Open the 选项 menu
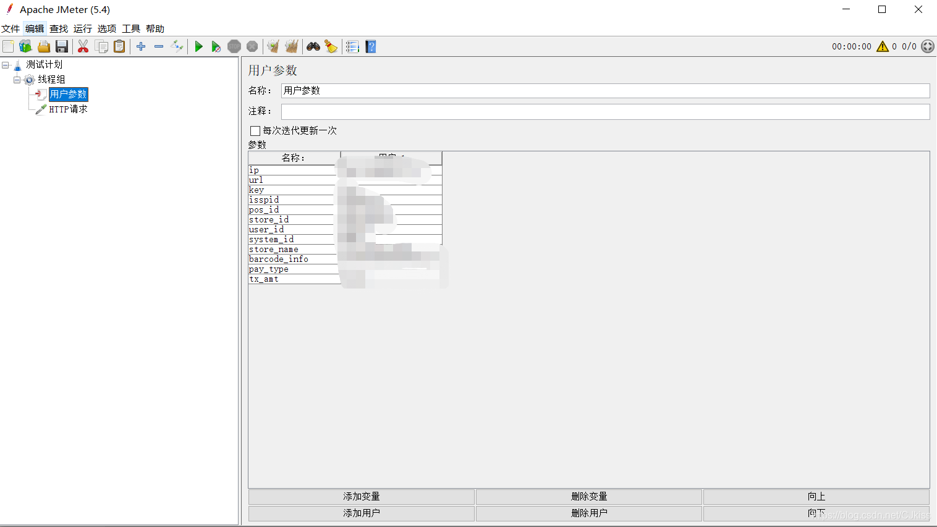 107,28
